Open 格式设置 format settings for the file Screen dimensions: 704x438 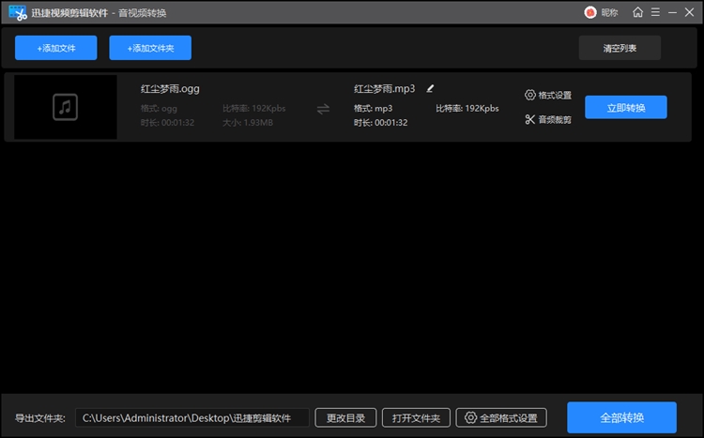coord(548,96)
